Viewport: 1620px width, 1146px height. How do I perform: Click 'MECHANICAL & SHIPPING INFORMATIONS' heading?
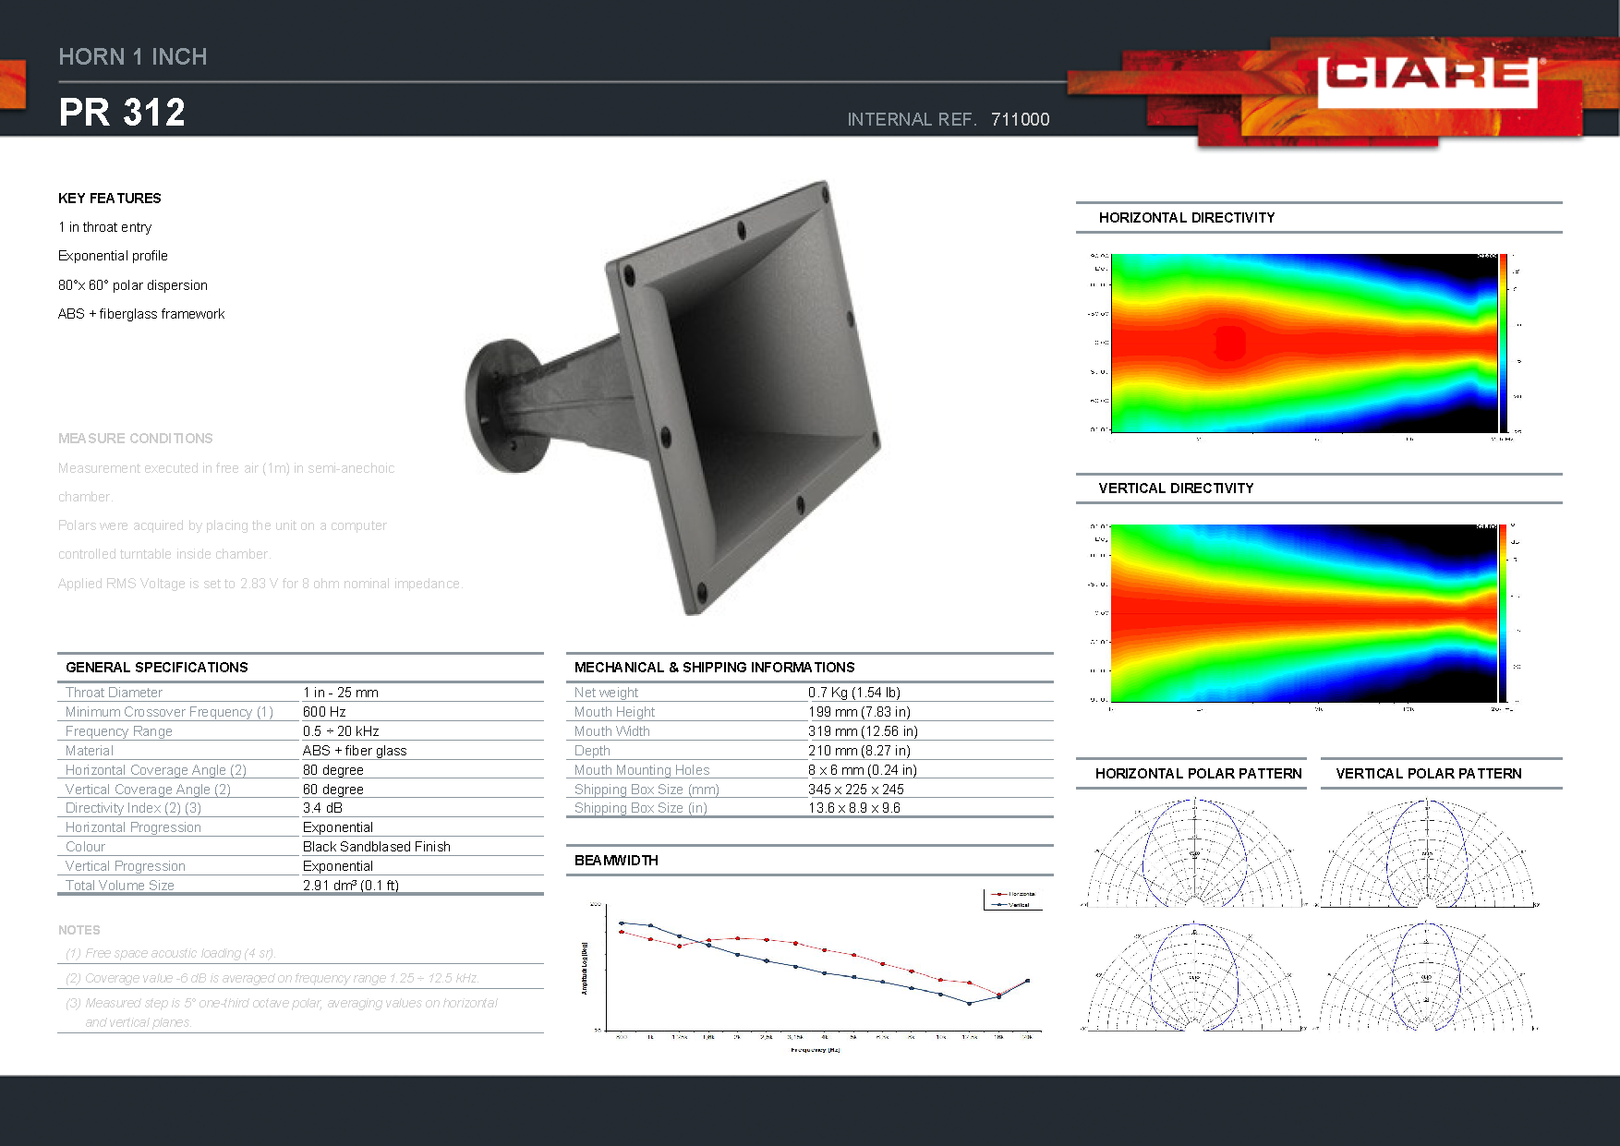click(x=715, y=668)
